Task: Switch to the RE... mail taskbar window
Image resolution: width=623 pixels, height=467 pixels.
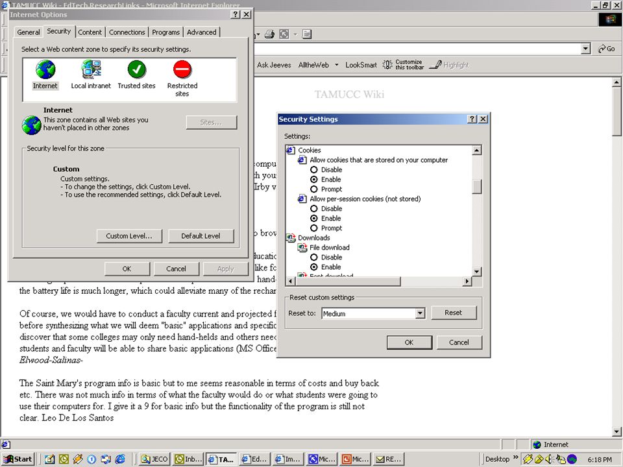Action: [x=389, y=459]
